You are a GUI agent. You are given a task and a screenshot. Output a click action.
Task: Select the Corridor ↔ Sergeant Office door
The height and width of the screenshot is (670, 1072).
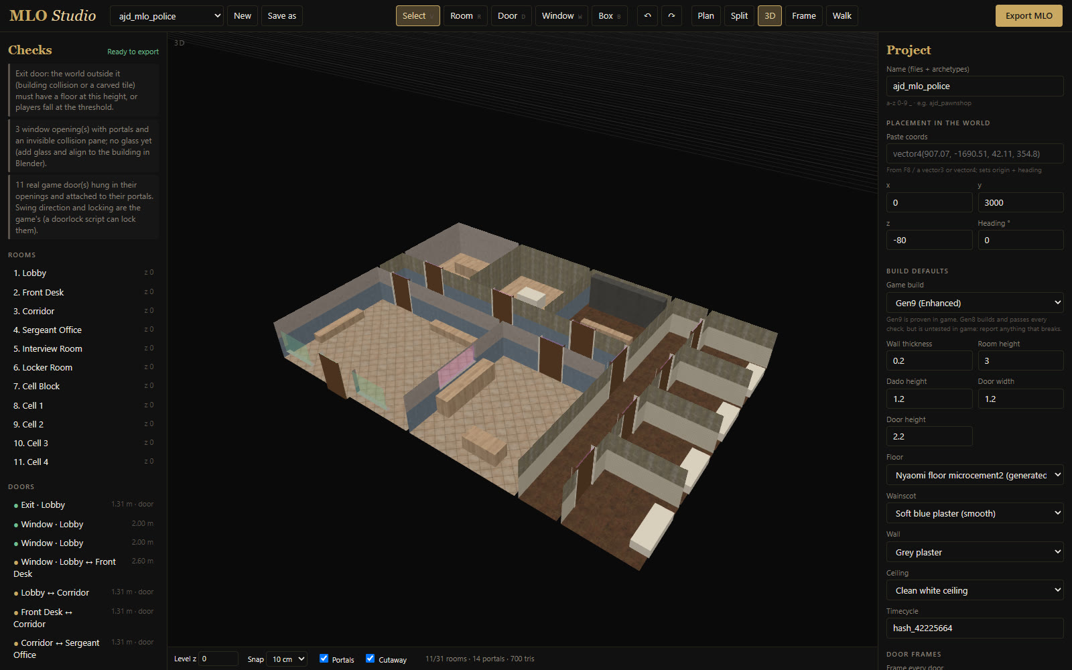pyautogui.click(x=83, y=649)
